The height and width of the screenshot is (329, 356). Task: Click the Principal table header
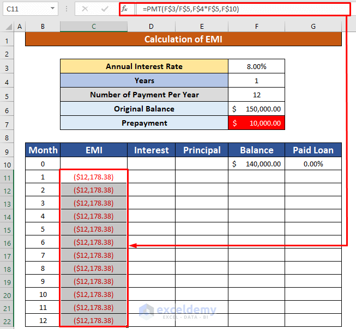point(202,150)
